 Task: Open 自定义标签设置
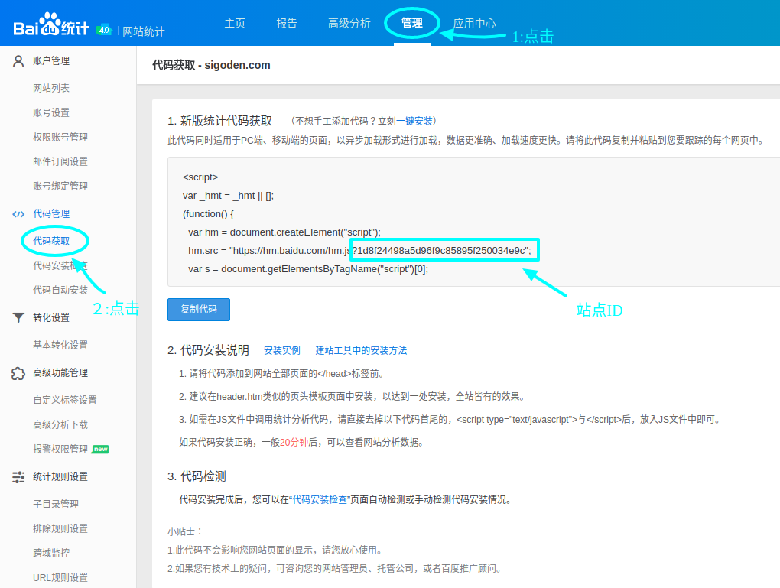point(65,400)
